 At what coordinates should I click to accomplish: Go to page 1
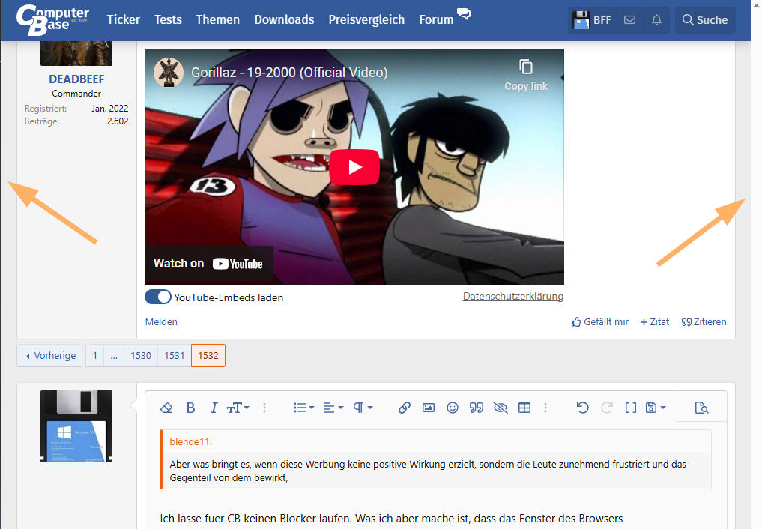[x=95, y=356]
